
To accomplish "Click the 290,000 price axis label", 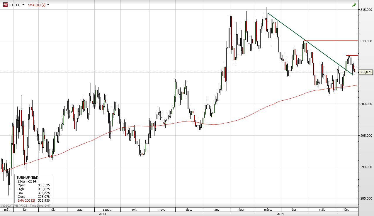I will coord(365,167).
